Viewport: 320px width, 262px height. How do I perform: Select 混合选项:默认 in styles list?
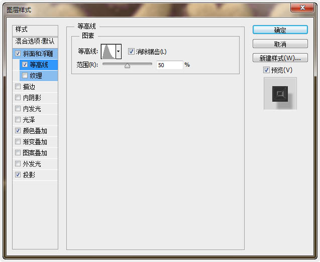[x=35, y=42]
